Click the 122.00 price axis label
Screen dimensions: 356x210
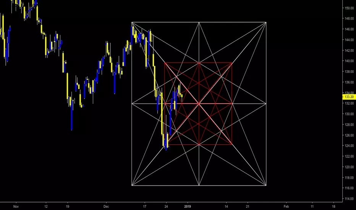[349, 156]
